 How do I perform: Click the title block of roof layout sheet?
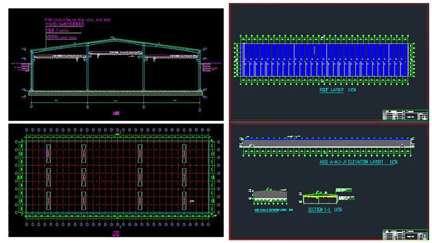pyautogui.click(x=406, y=114)
